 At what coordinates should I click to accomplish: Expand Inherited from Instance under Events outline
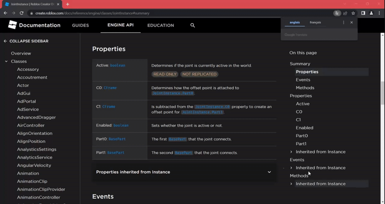[291, 168]
